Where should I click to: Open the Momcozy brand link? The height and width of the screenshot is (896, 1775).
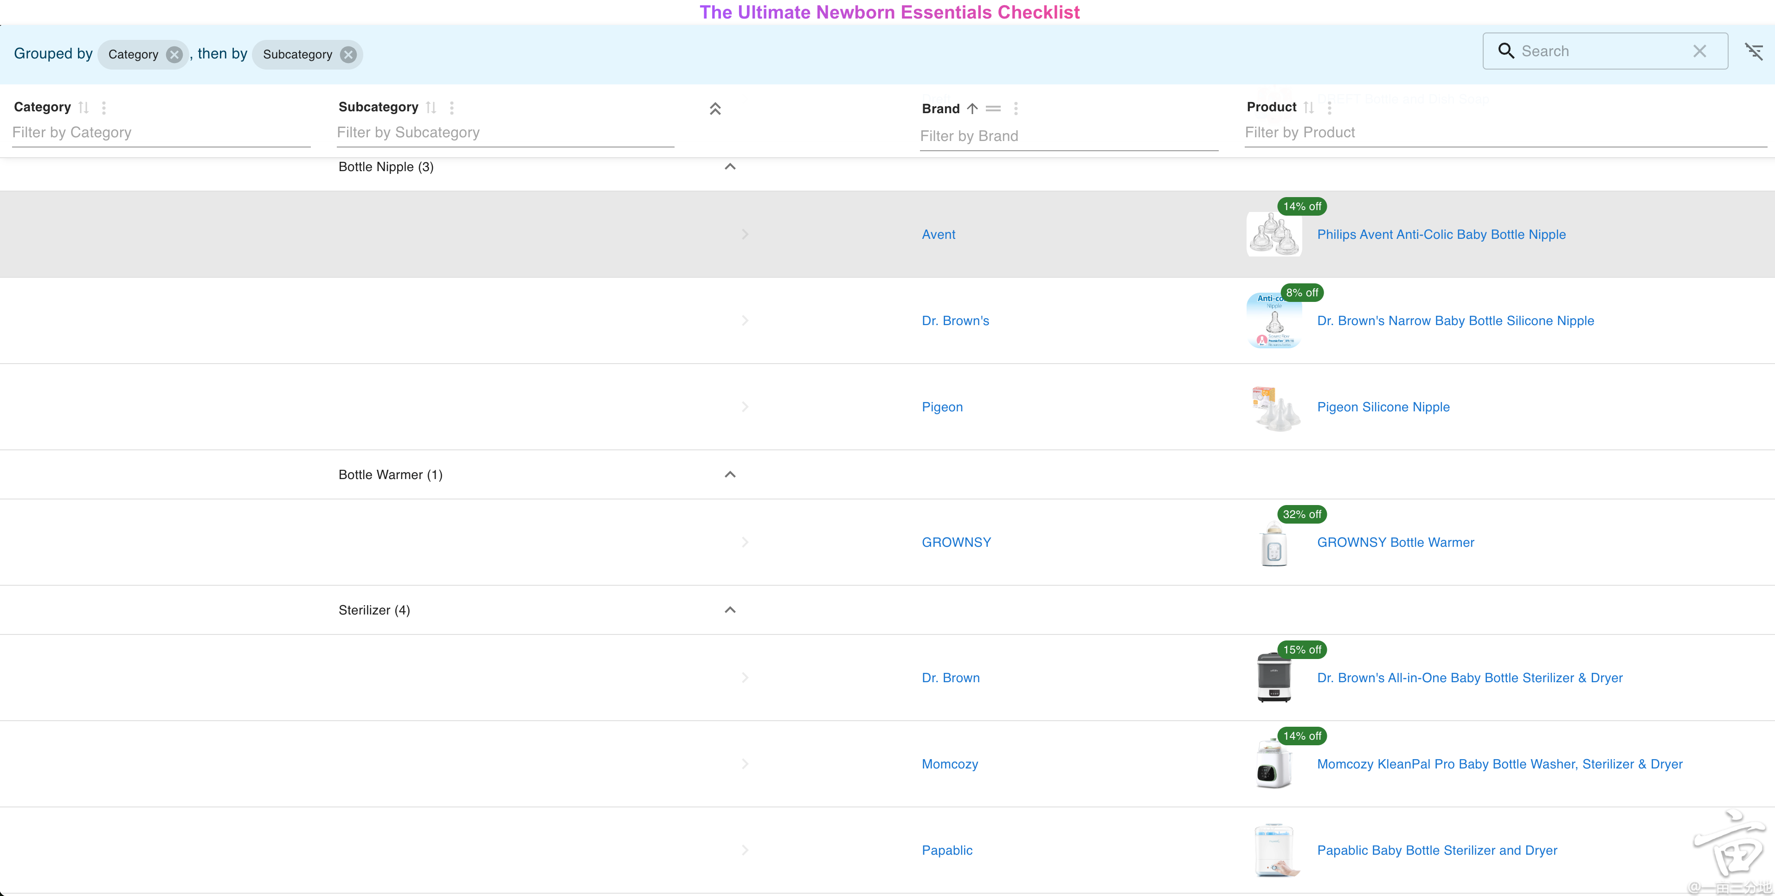tap(950, 764)
